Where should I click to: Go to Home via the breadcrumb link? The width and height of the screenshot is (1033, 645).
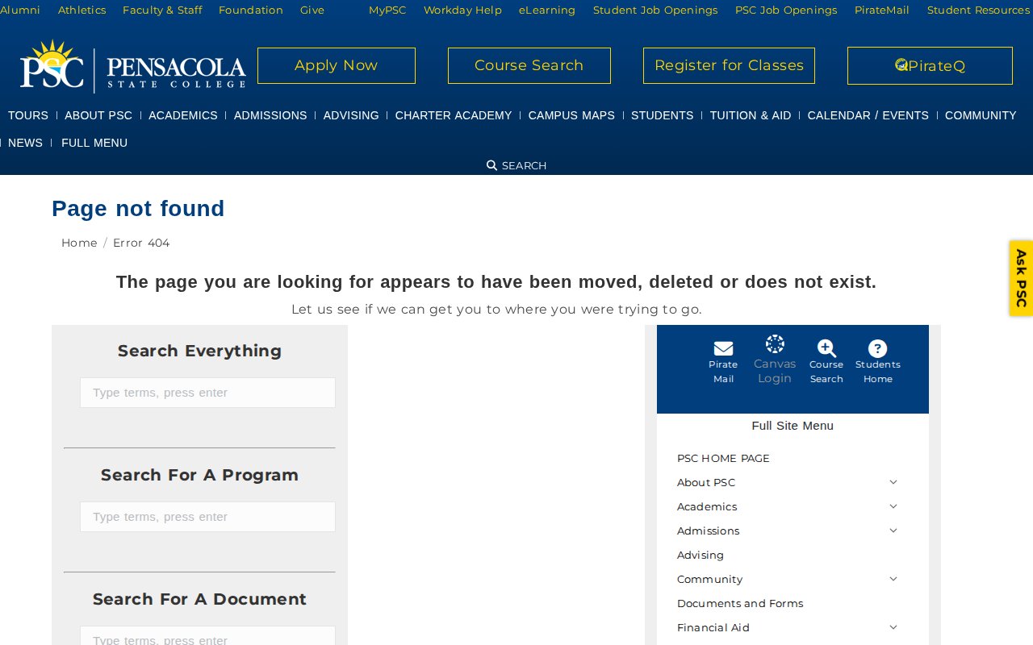(x=79, y=243)
